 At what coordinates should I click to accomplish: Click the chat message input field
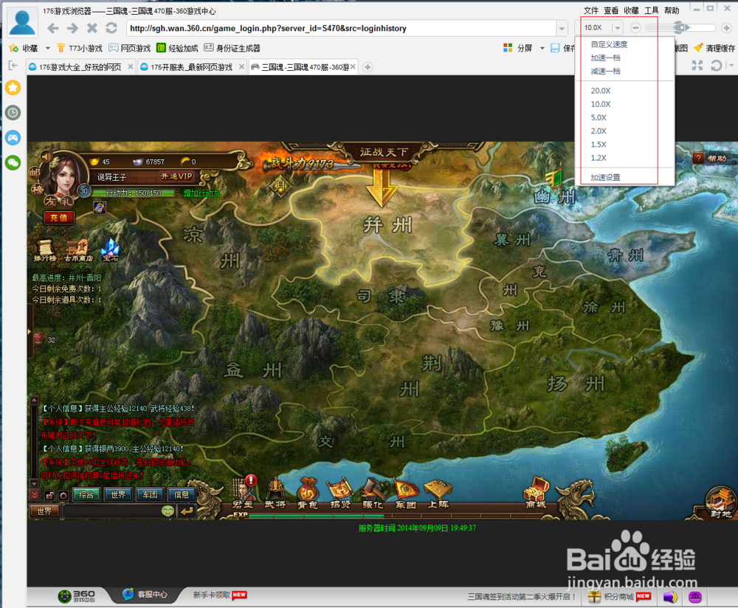(112, 511)
